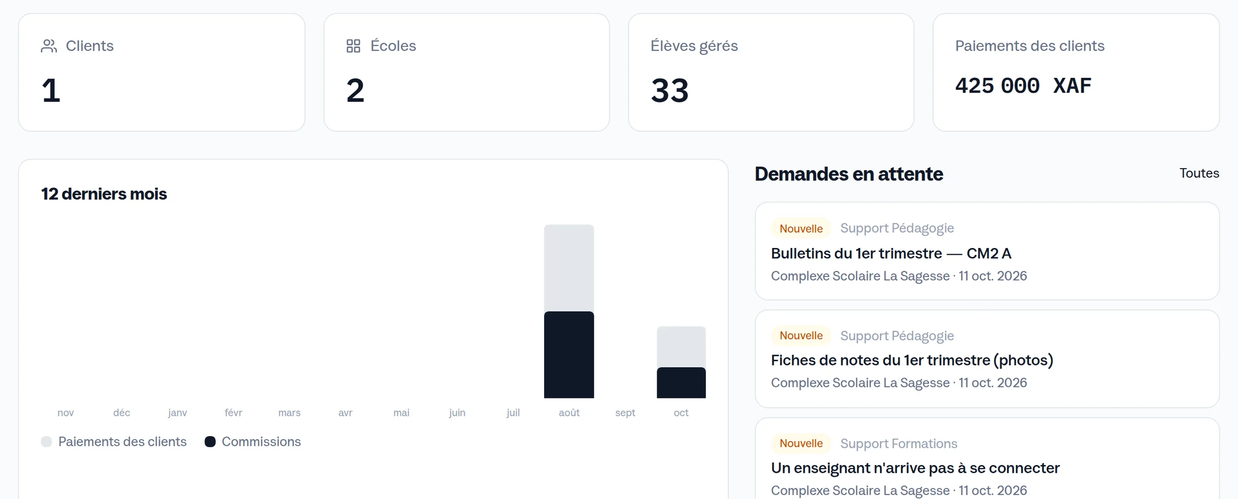Click the Paiements des clients legend swatch
This screenshot has height=499, width=1238.
[46, 442]
